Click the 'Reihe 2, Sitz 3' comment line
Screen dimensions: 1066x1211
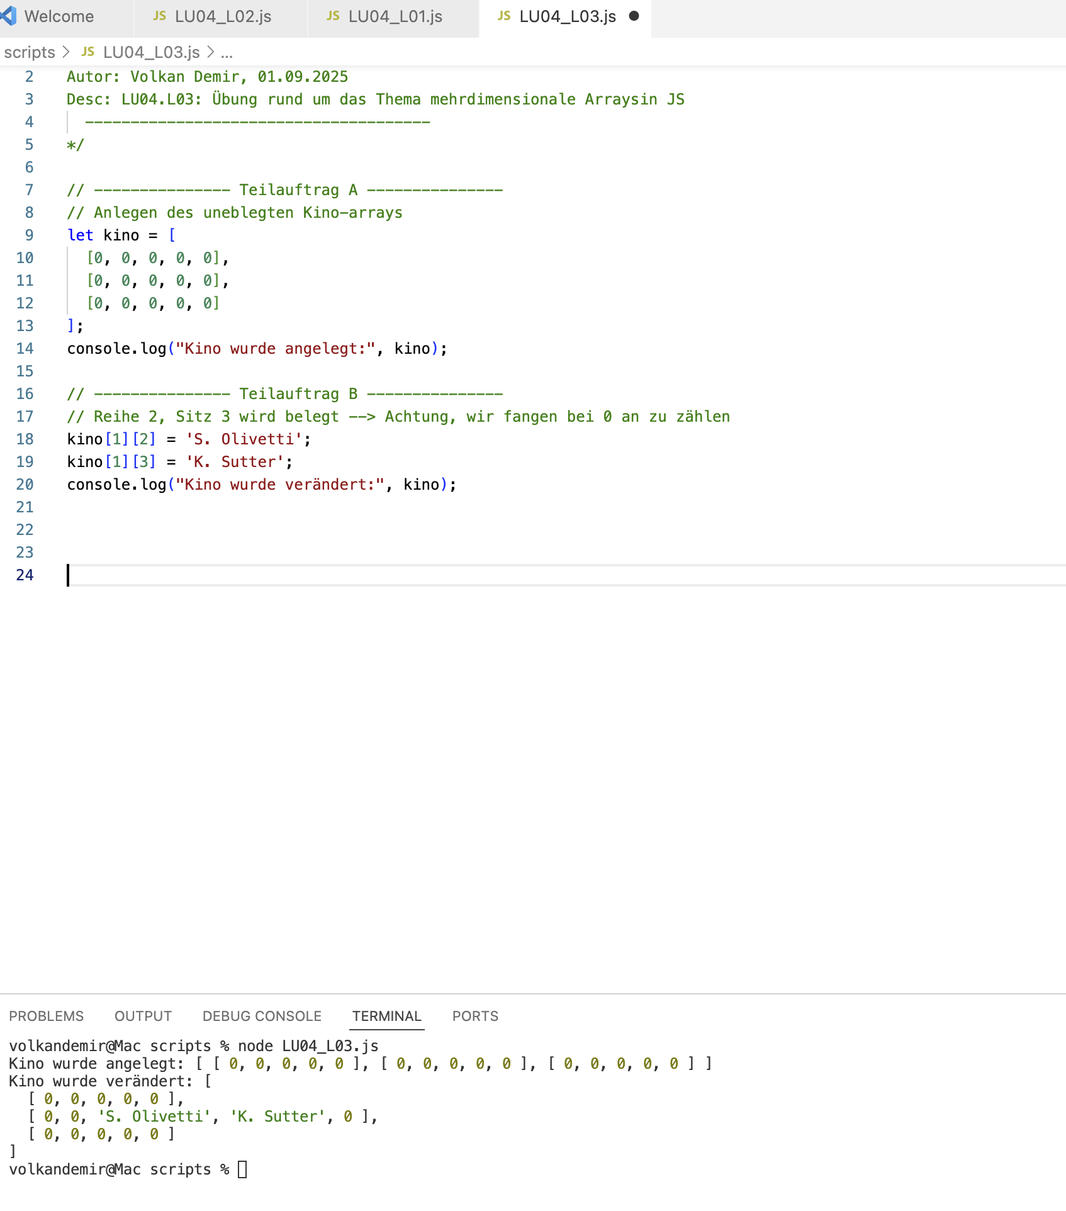[x=398, y=416]
